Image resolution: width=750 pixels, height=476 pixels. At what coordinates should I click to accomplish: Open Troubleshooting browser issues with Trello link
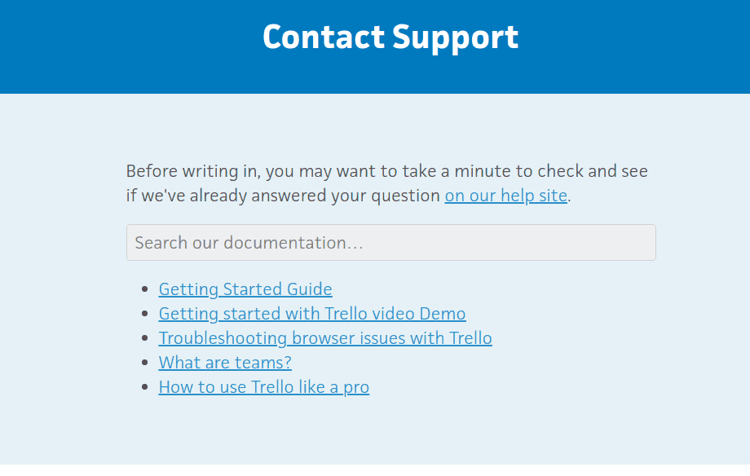[x=325, y=337]
